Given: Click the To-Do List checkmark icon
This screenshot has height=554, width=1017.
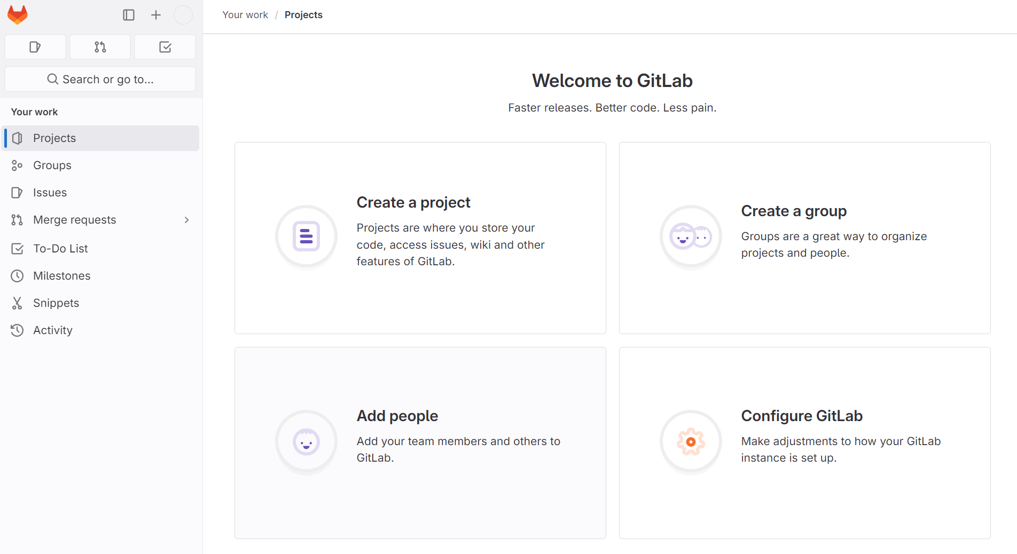Looking at the screenshot, I should (17, 249).
